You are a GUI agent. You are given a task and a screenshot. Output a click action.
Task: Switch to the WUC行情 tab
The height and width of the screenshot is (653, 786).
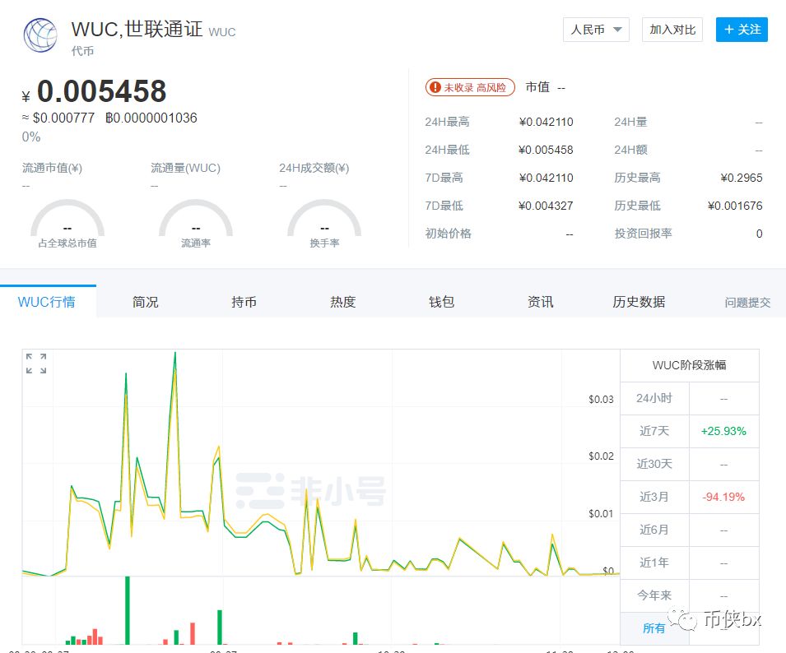coord(47,302)
